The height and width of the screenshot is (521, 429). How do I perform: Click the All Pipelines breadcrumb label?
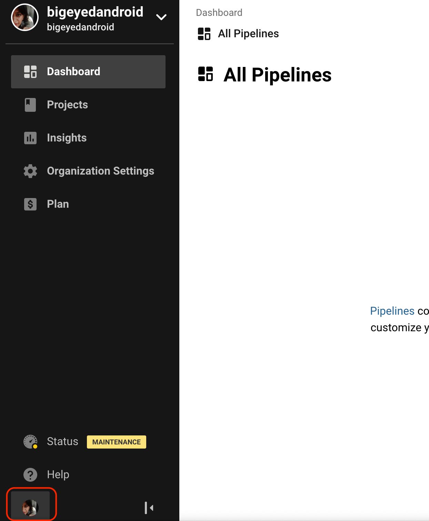(248, 34)
